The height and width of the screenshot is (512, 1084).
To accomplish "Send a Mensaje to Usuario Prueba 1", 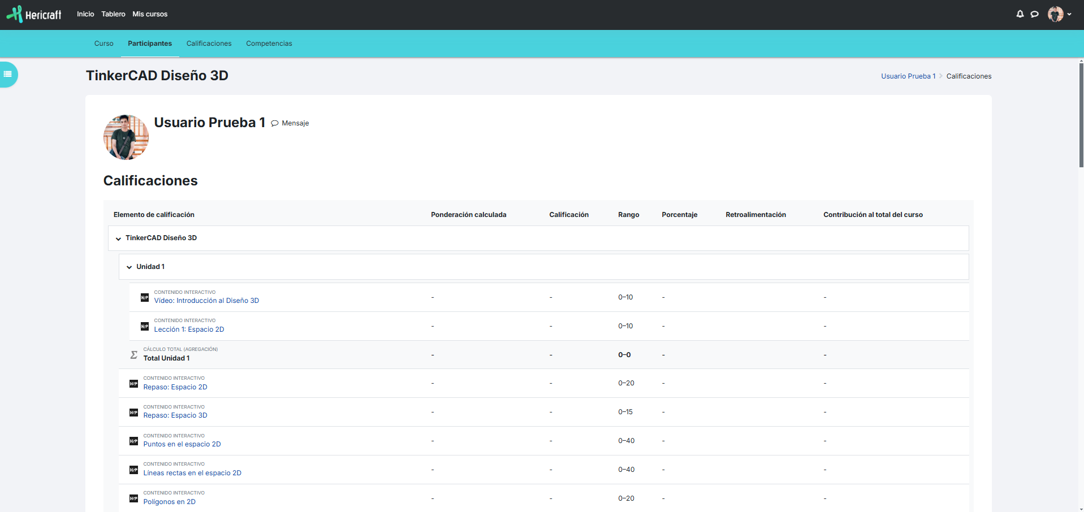I will (290, 123).
